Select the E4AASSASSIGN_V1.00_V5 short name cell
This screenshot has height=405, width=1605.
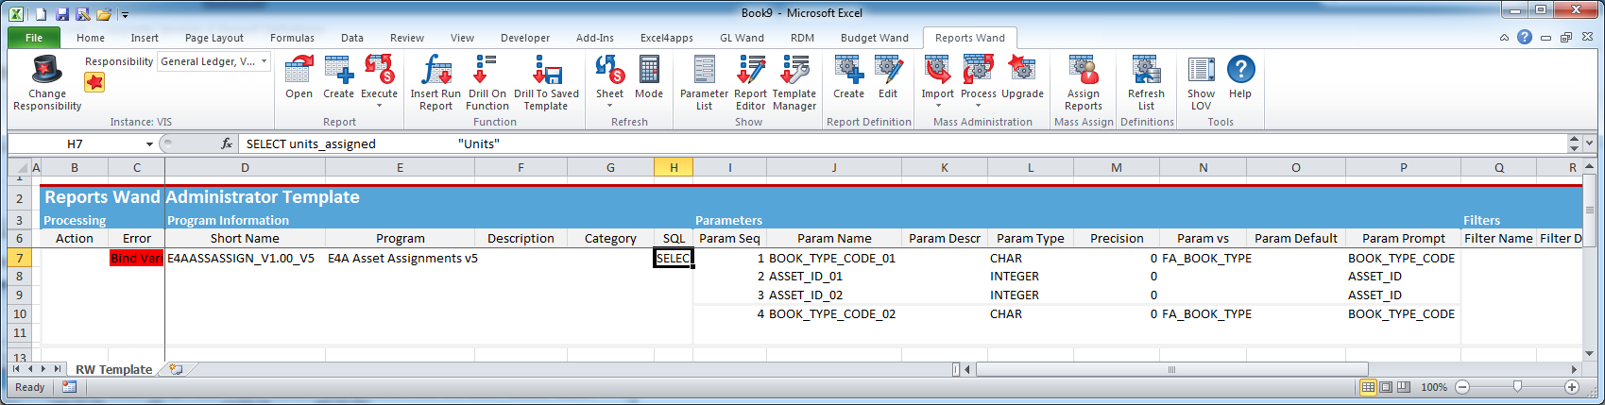click(245, 258)
